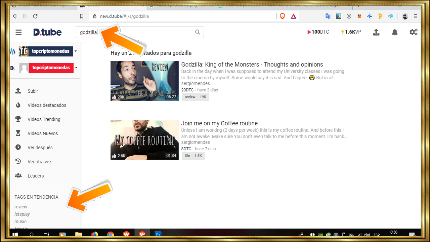This screenshot has width=430, height=242.
Task: Click the 100DTC balance
Action: pos(318,32)
